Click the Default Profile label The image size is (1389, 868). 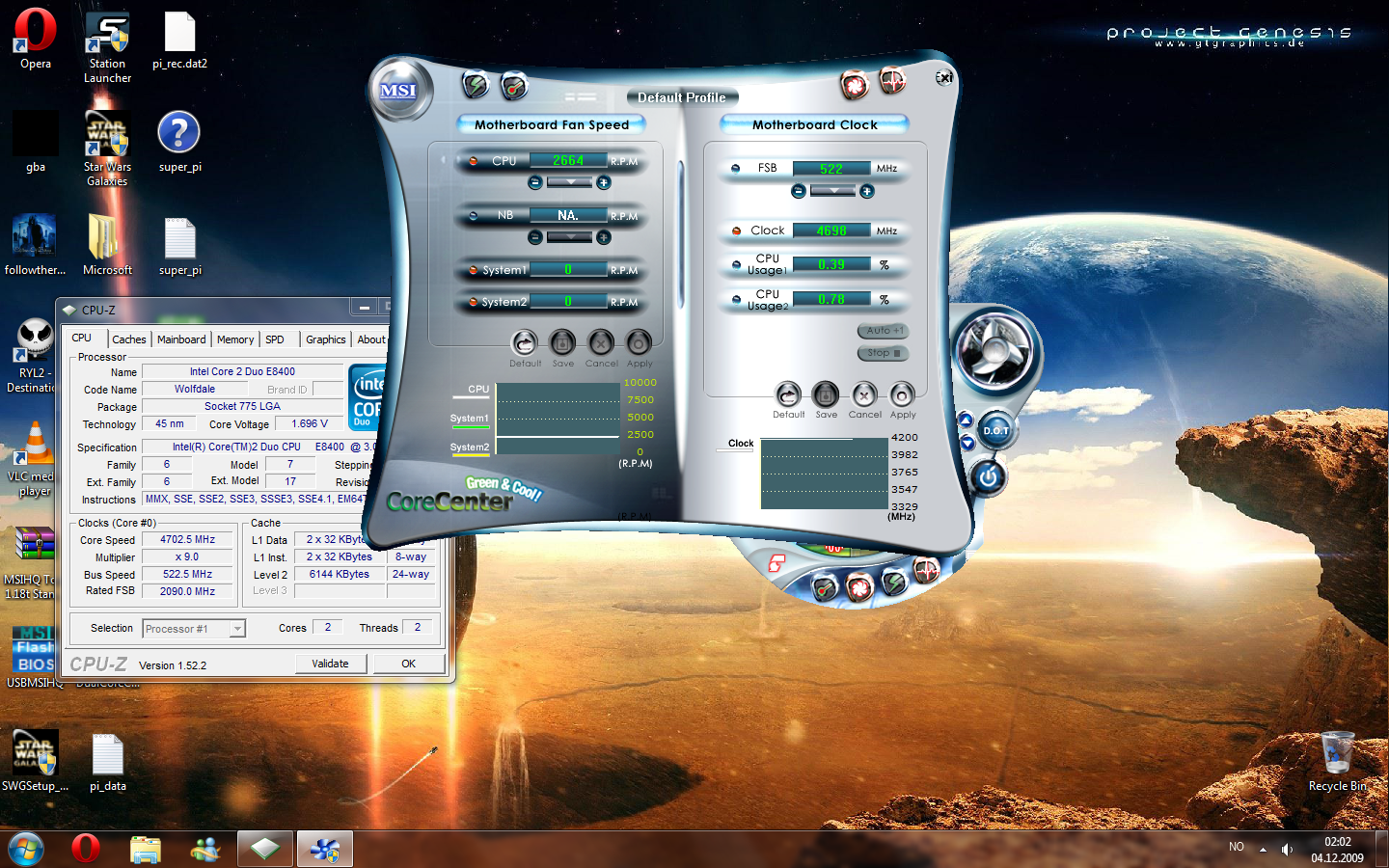pyautogui.click(x=681, y=97)
